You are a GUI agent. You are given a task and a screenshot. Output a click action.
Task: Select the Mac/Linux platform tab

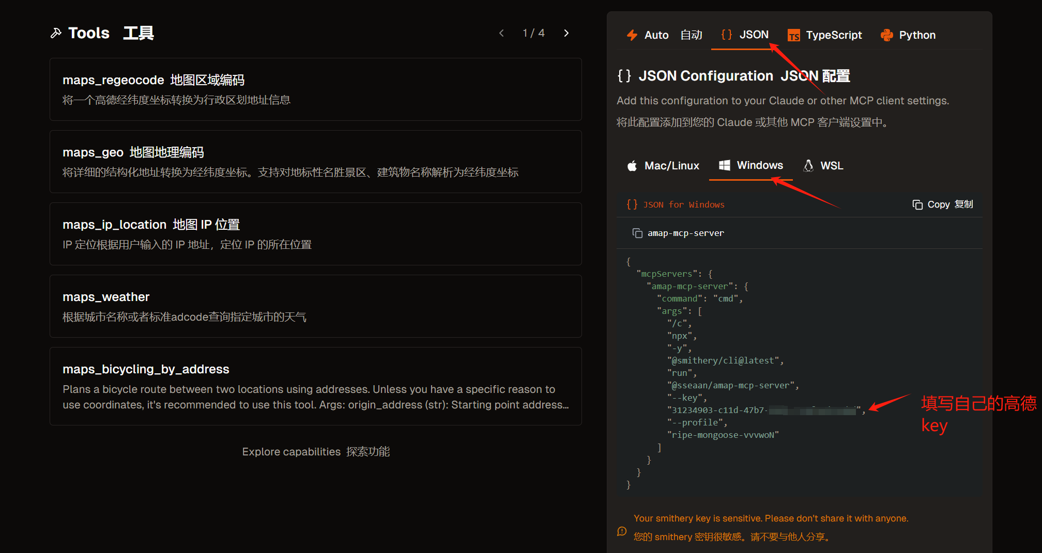663,166
